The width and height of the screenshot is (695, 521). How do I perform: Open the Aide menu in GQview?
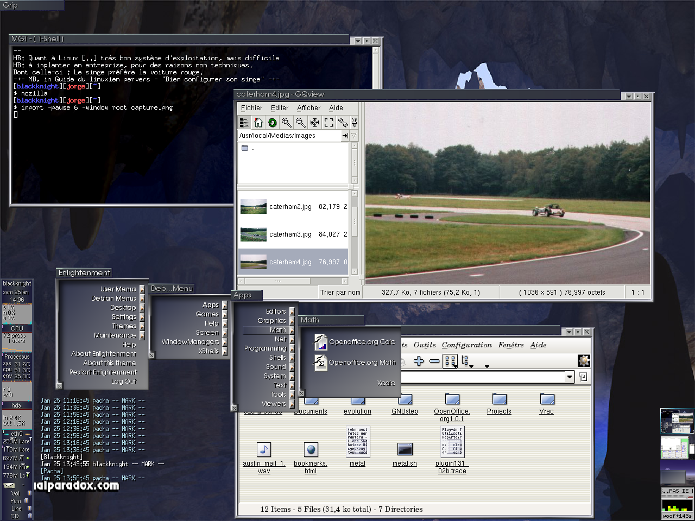[336, 108]
